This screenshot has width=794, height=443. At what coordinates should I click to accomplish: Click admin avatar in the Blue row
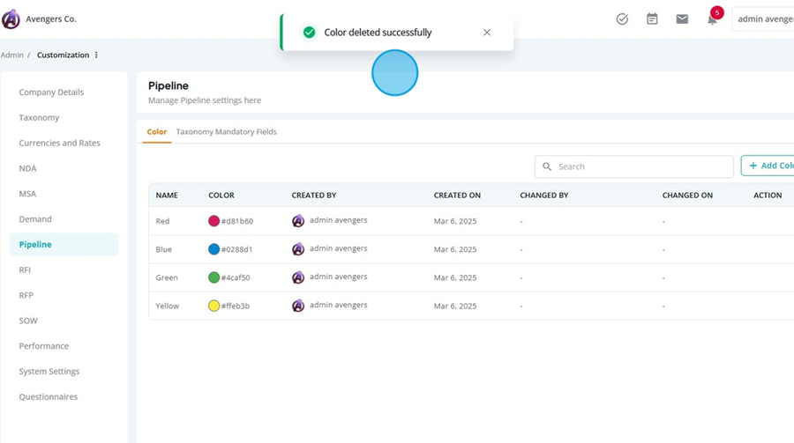298,249
